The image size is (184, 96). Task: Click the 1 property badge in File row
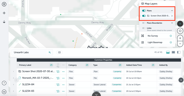tap(117, 78)
